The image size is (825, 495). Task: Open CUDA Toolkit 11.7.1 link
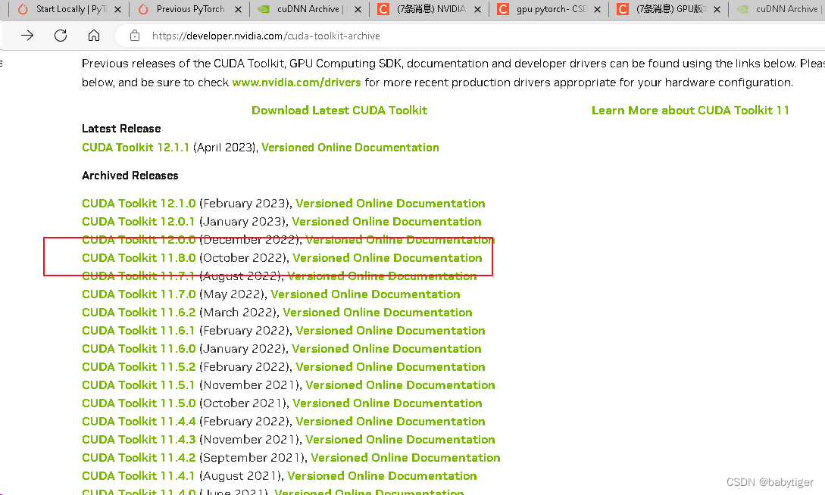coord(138,276)
